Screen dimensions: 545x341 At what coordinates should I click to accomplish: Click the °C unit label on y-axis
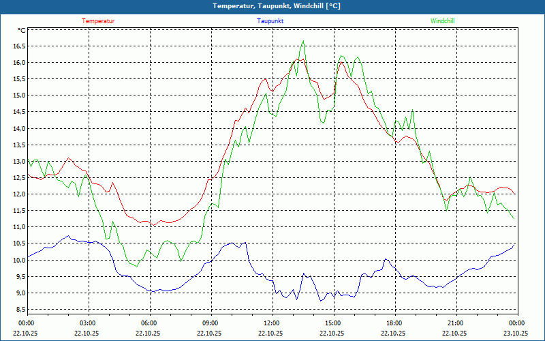coord(22,31)
